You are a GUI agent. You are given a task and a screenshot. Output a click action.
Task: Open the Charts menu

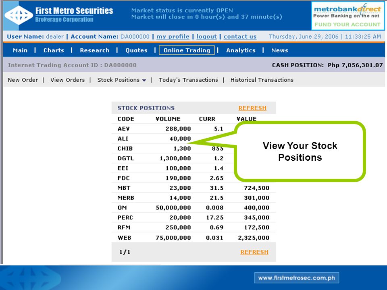(x=54, y=50)
